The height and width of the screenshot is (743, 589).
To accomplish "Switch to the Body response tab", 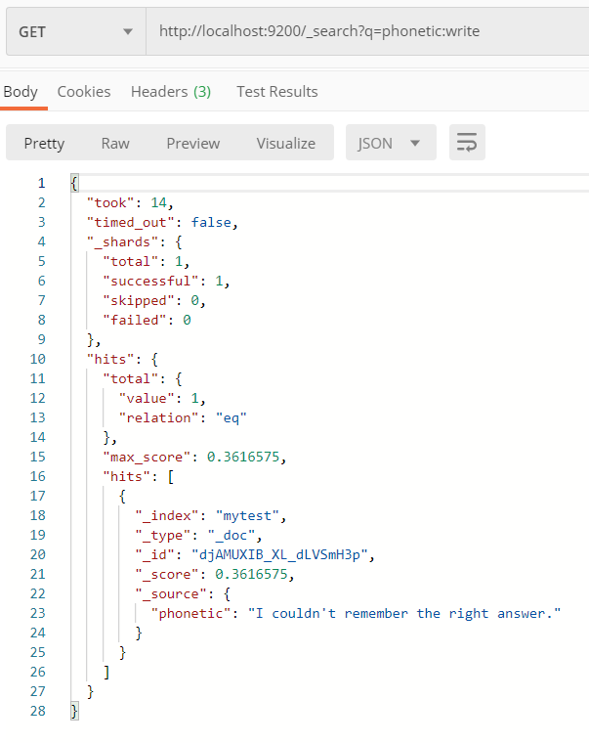I will coord(21,92).
